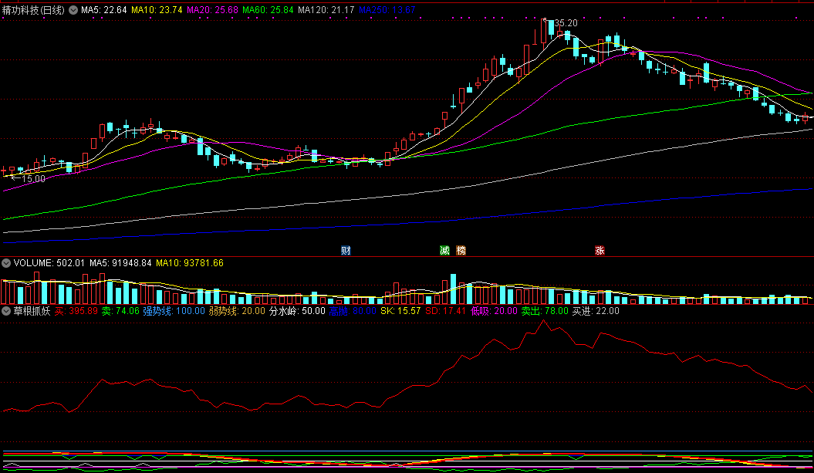The width and height of the screenshot is (814, 473).
Task: Click the 涨 event marker icon
Action: tap(600, 250)
